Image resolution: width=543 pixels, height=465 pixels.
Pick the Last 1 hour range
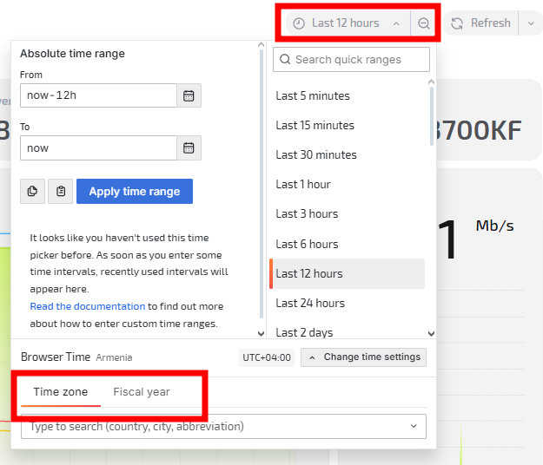click(303, 184)
